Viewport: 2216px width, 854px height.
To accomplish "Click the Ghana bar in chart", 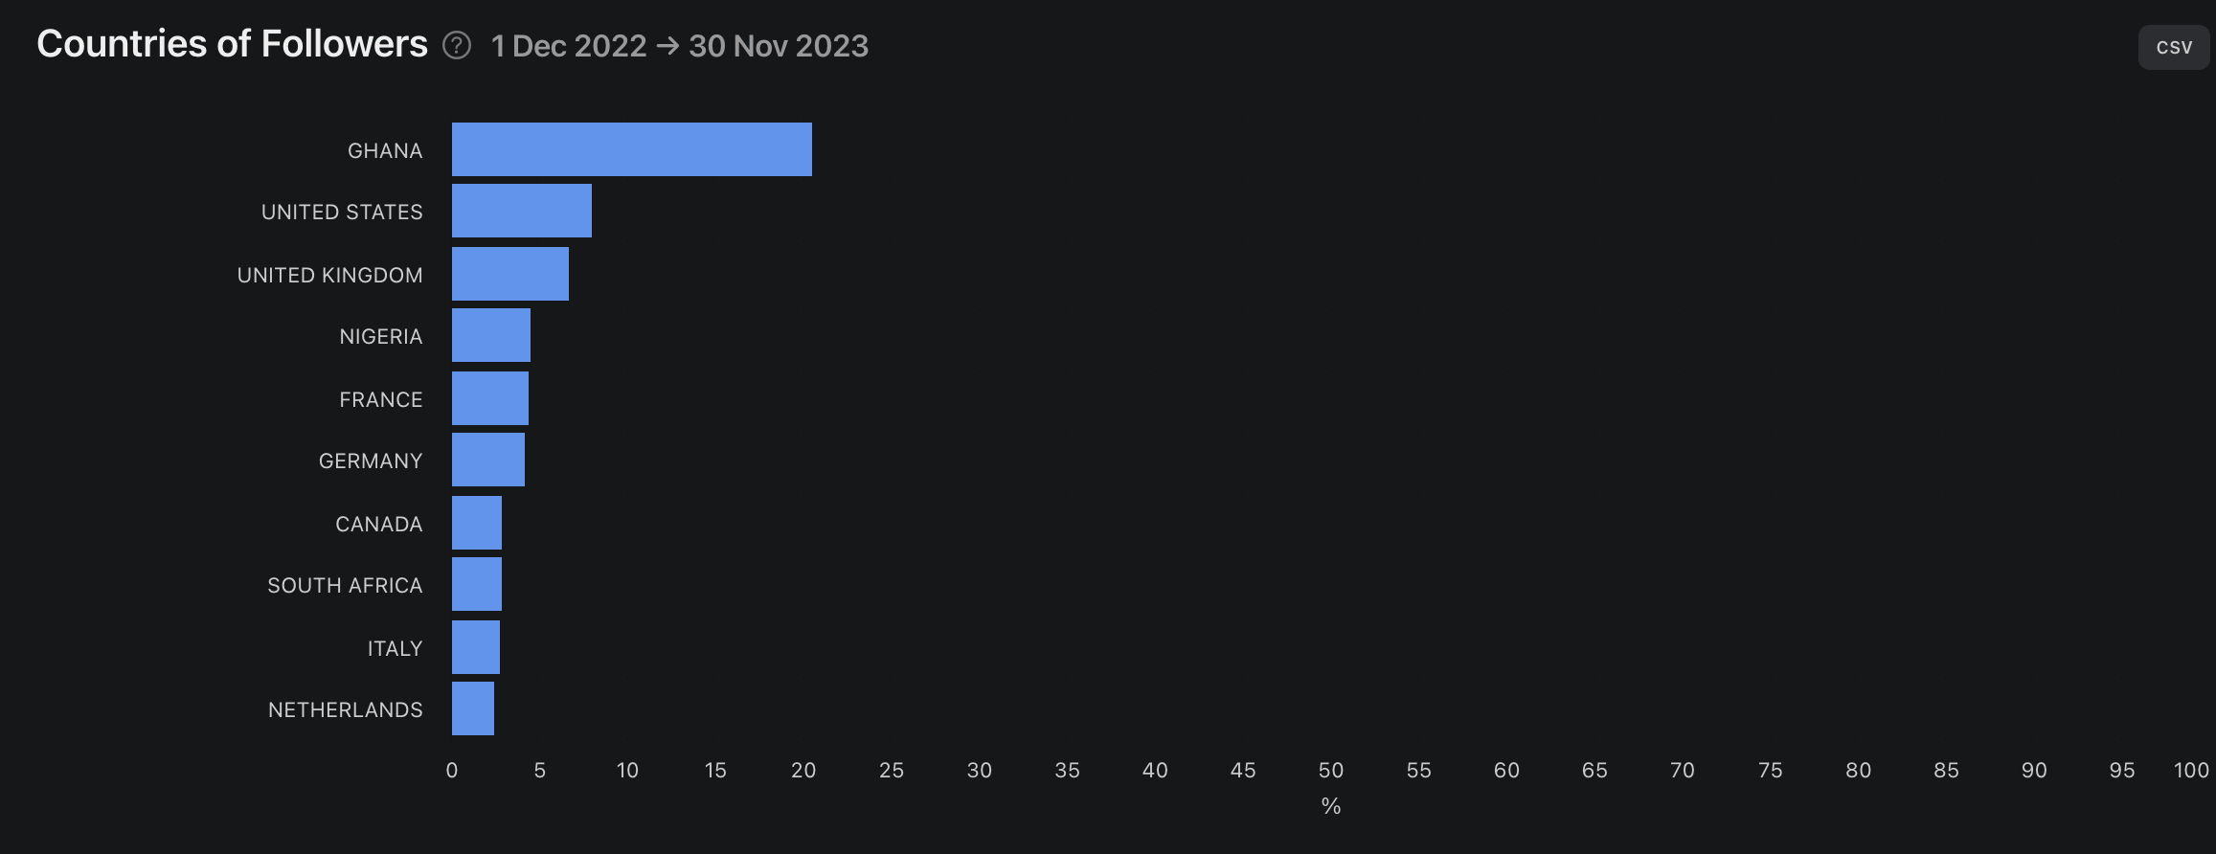I will click(631, 149).
